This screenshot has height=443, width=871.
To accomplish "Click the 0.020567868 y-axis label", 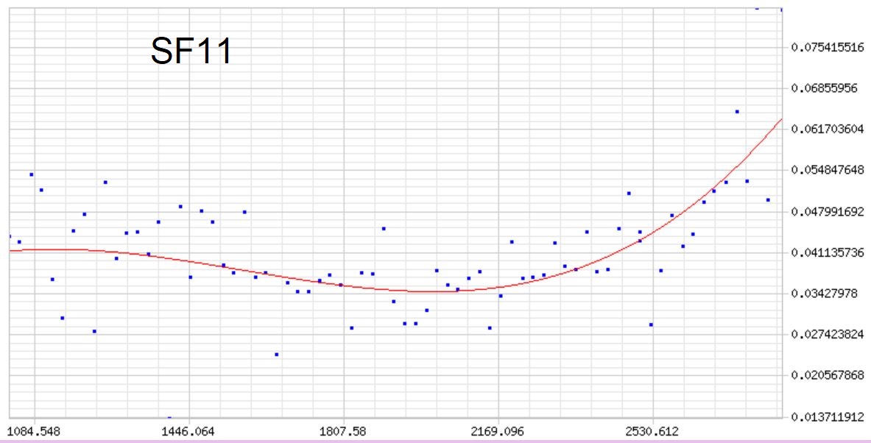I will point(827,375).
